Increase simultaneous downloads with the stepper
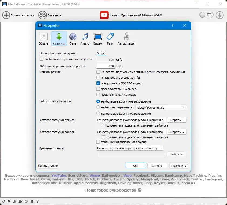The image size is (227, 205). (x=104, y=52)
